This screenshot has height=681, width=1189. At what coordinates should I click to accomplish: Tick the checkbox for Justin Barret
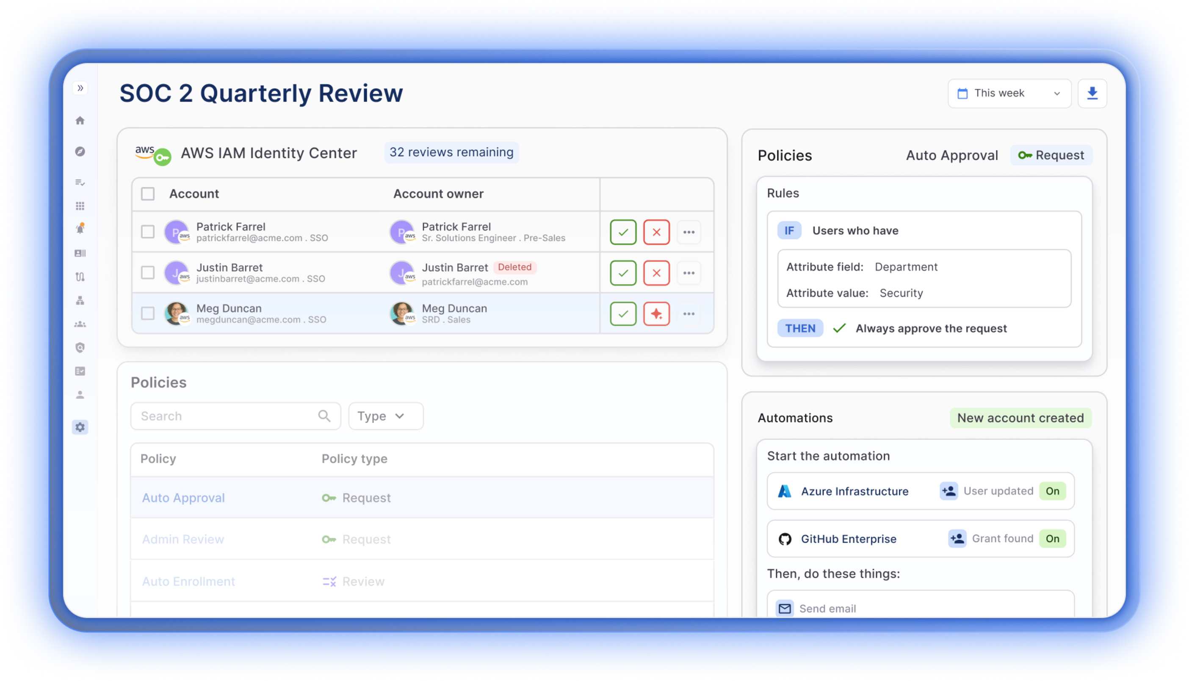coord(148,273)
